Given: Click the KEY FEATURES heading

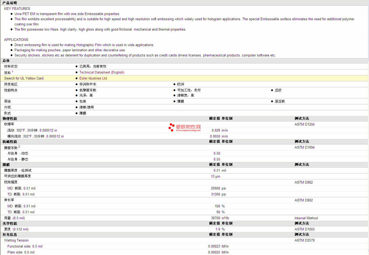Looking at the screenshot, I should coord(17,9).
